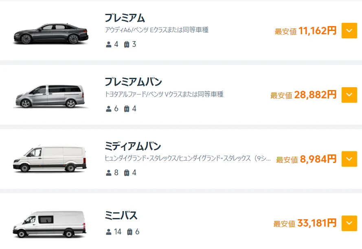
Task: Click the white minibus thumbnail
Action: pos(50,225)
